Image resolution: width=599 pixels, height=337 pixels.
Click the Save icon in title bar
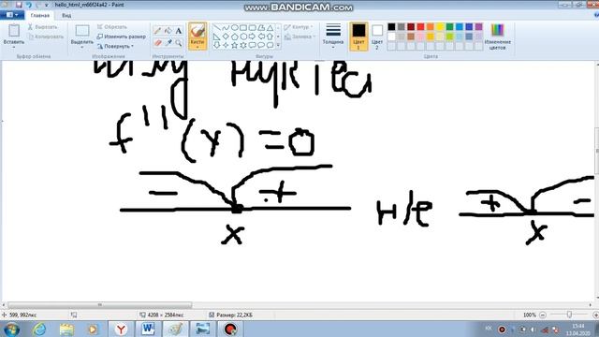click(x=19, y=5)
